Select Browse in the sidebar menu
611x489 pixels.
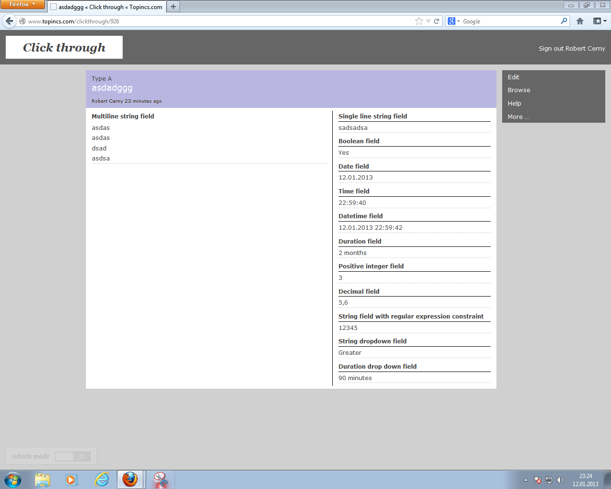coord(519,90)
